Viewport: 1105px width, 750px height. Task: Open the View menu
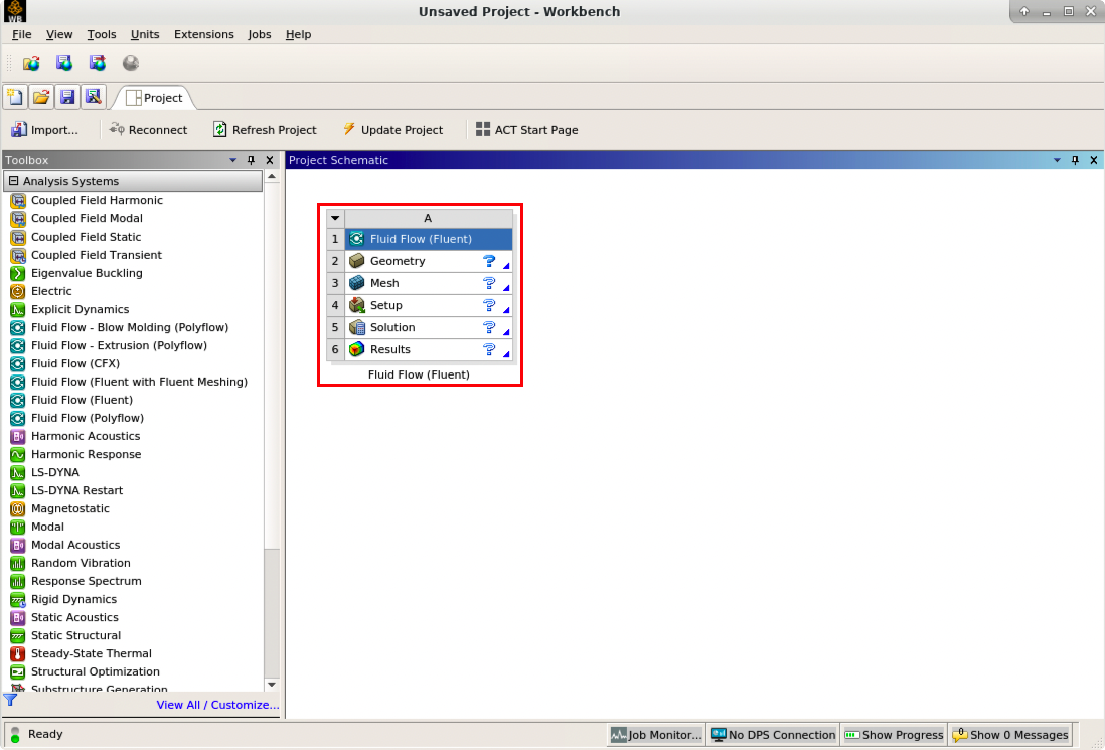(x=58, y=34)
